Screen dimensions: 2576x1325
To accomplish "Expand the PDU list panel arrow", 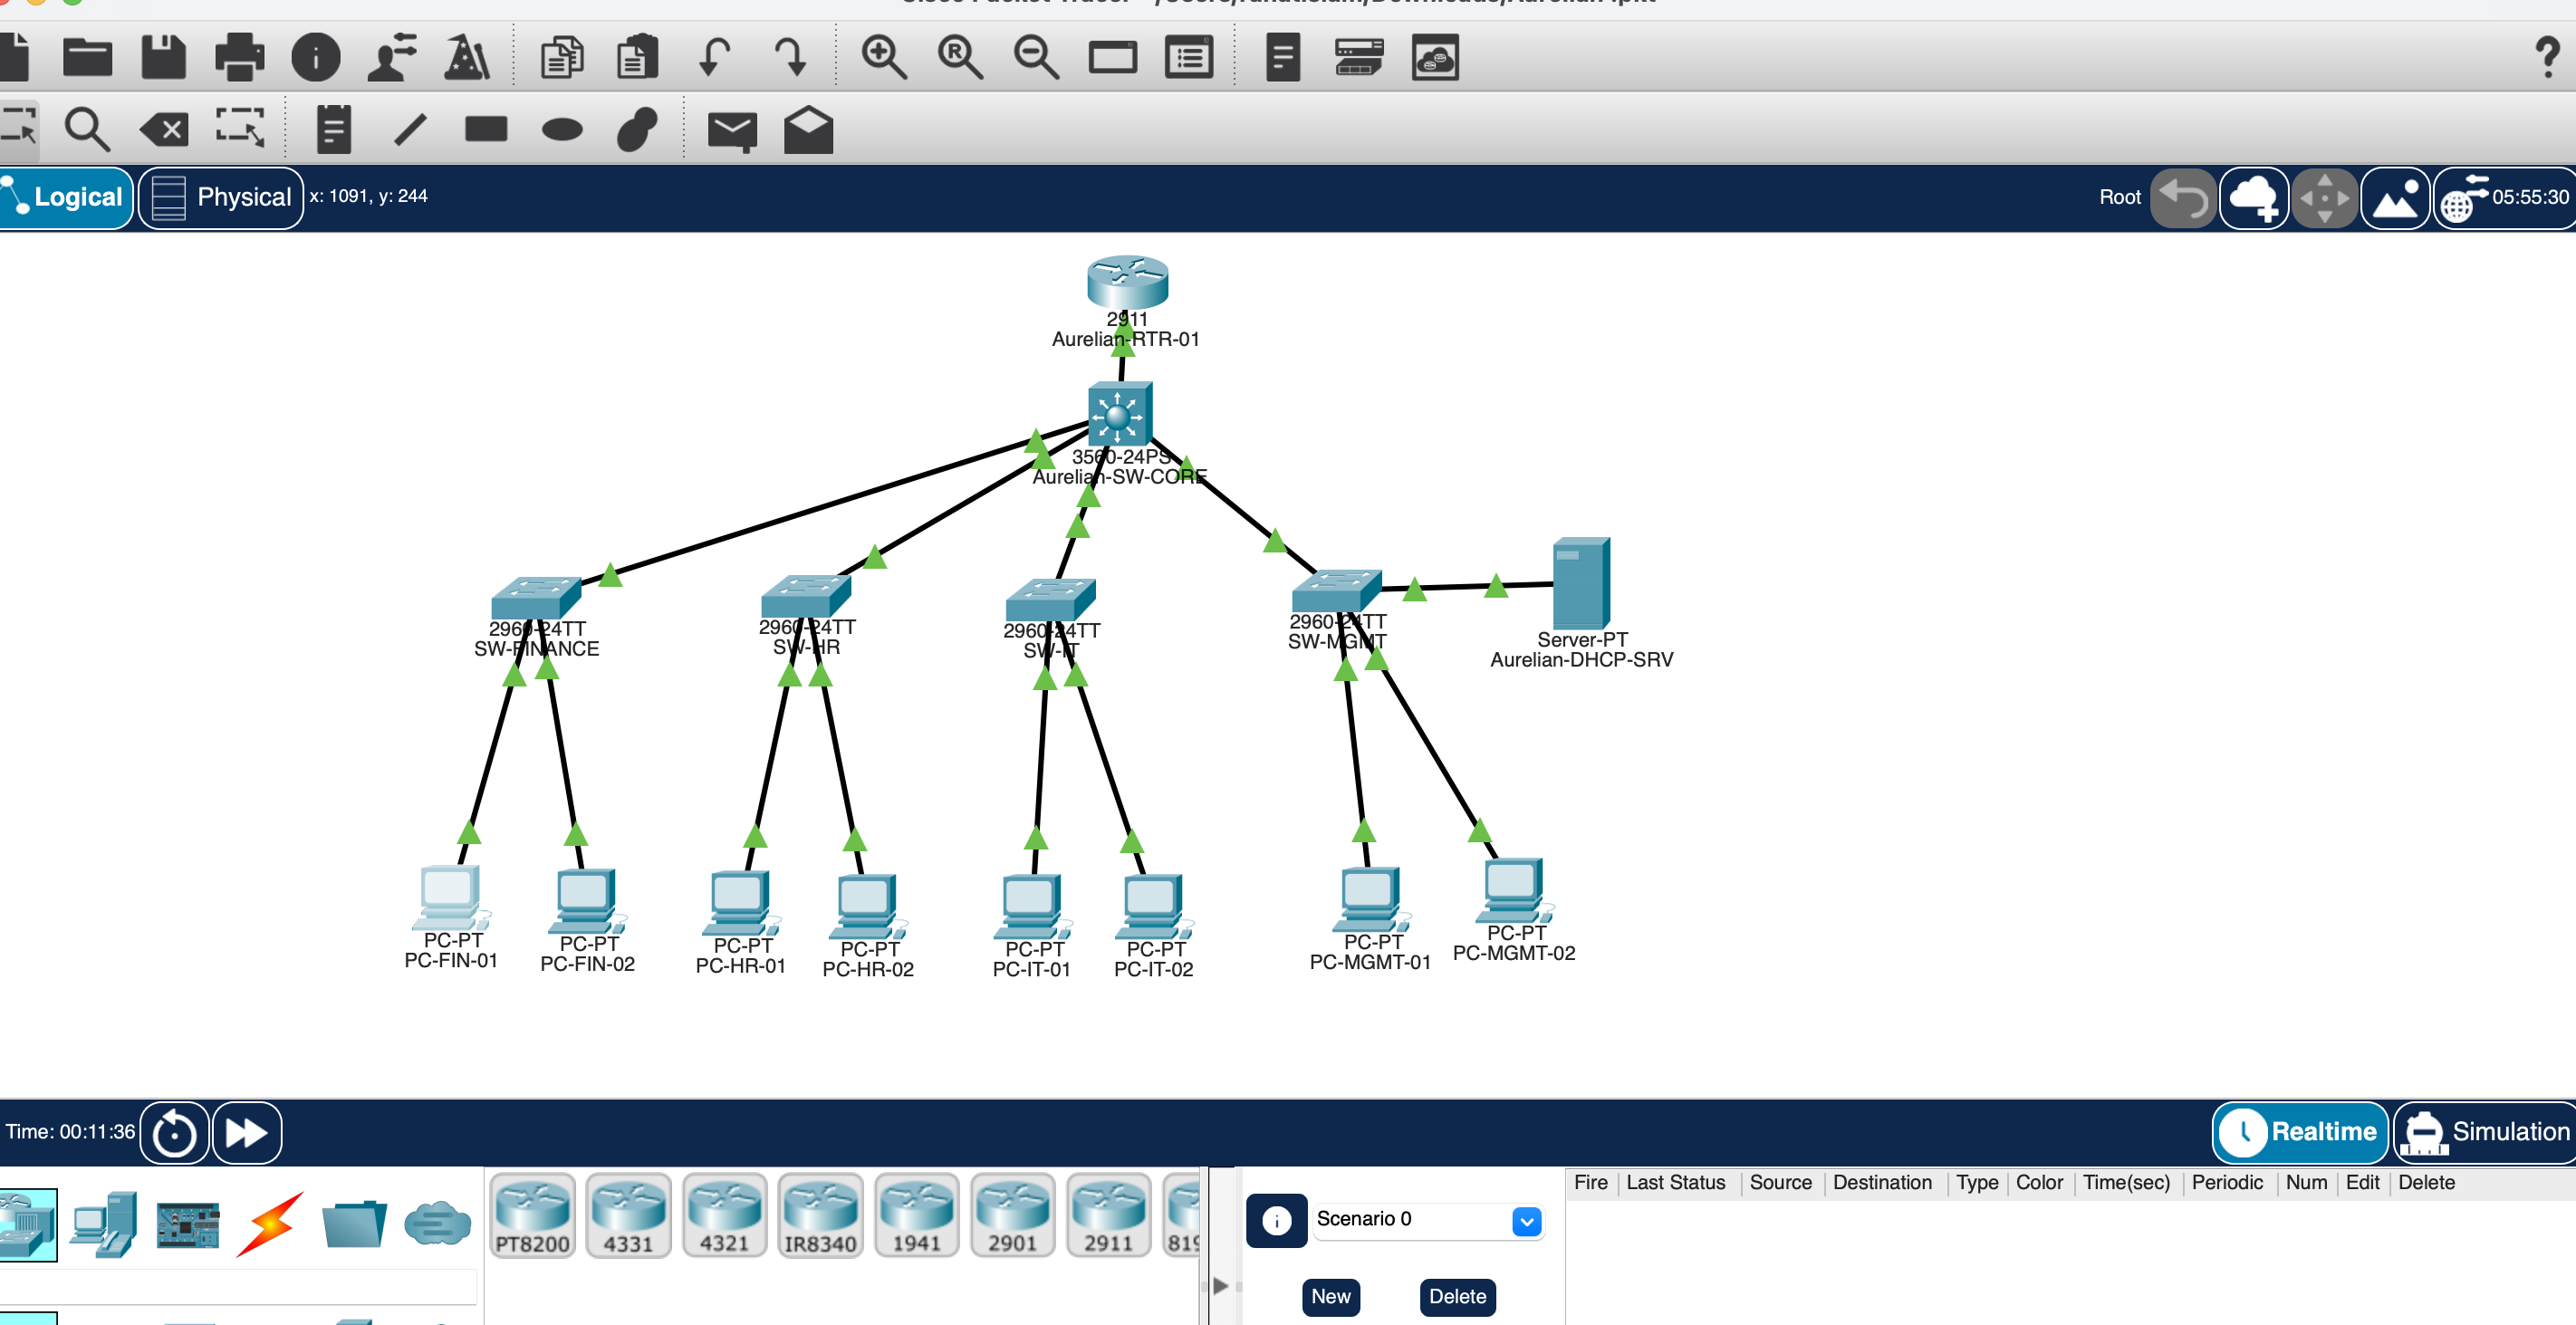I will [x=1220, y=1286].
